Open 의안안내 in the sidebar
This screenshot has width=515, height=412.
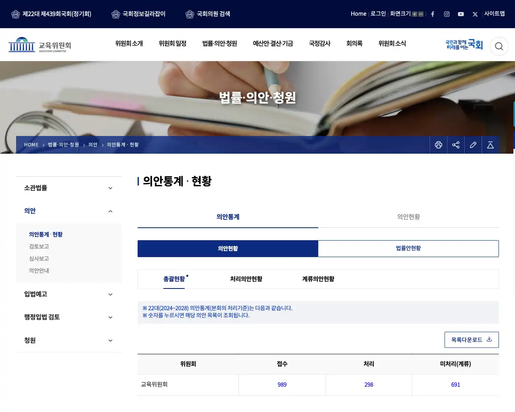(x=39, y=271)
